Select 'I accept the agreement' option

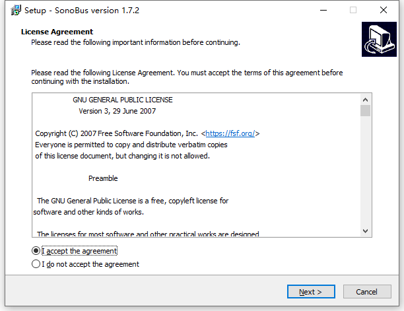[36, 251]
